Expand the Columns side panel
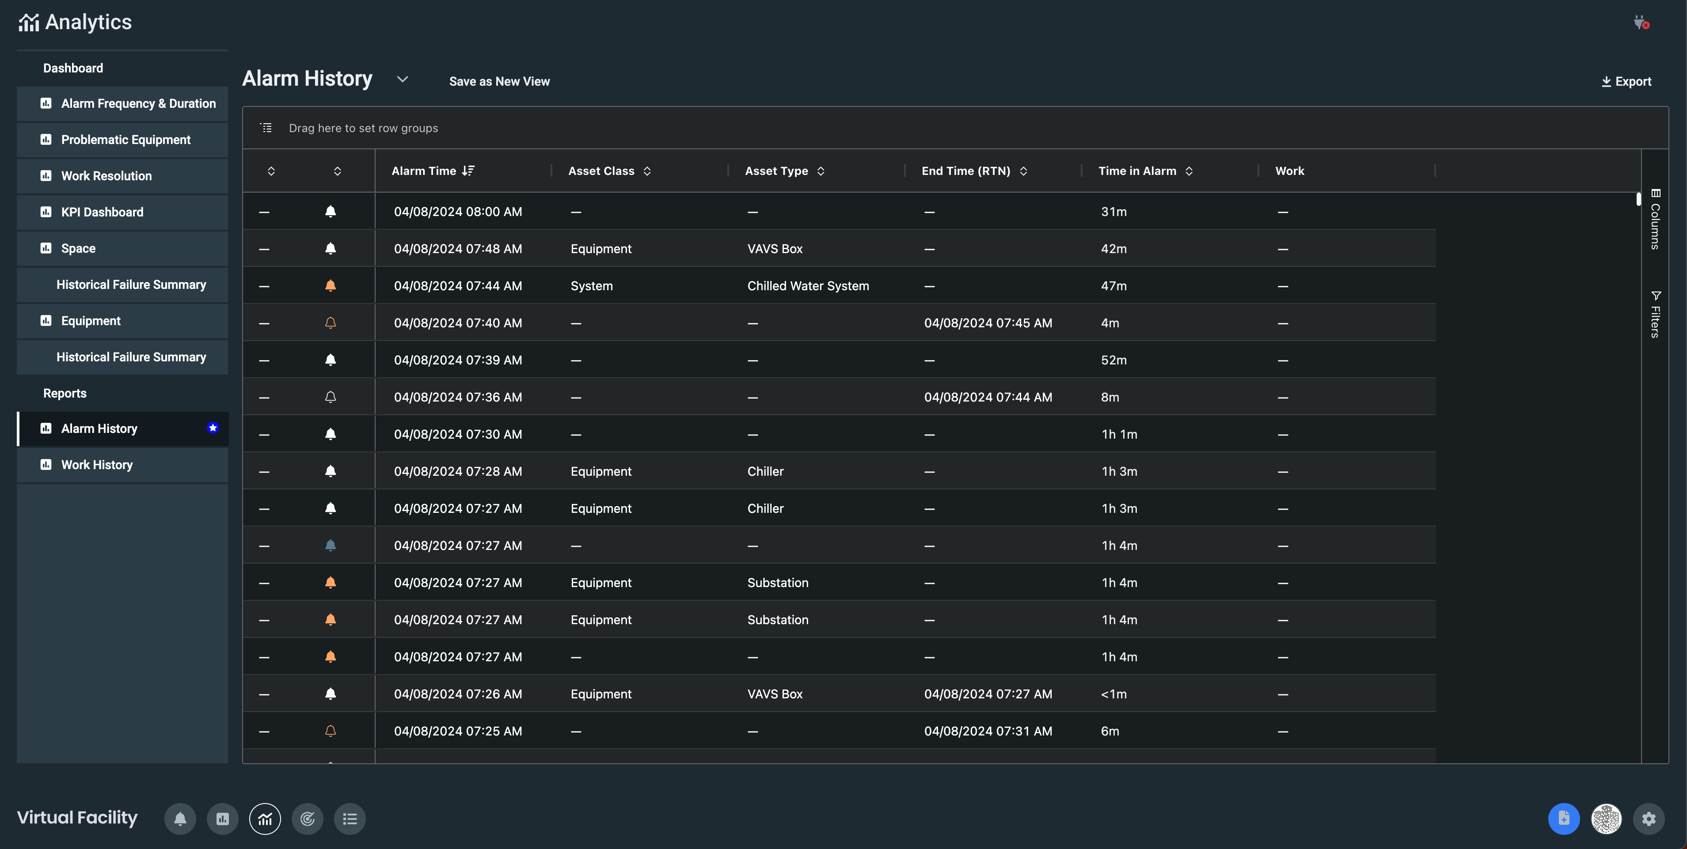 1655,220
